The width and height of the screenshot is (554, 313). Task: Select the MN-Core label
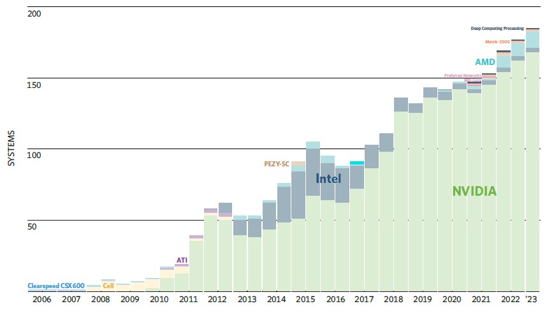(x=472, y=80)
